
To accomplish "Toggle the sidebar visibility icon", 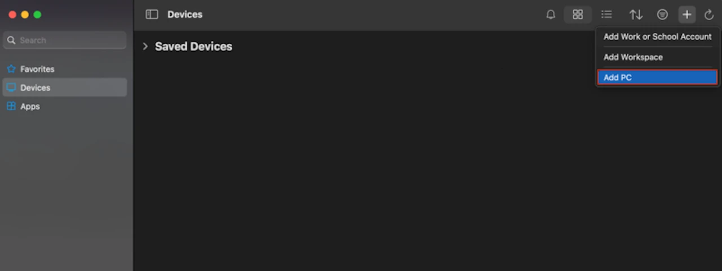I will [x=152, y=15].
